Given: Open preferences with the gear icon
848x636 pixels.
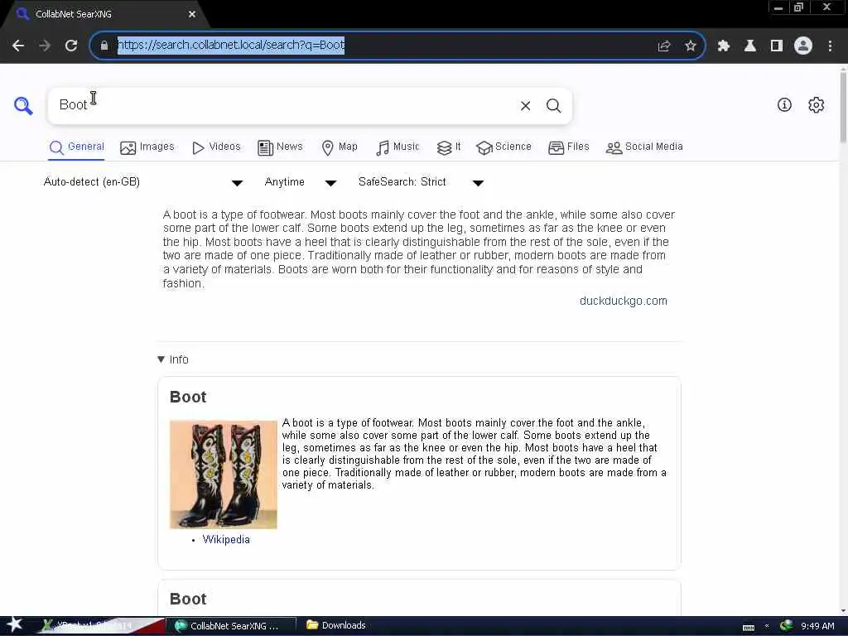Looking at the screenshot, I should coord(816,105).
